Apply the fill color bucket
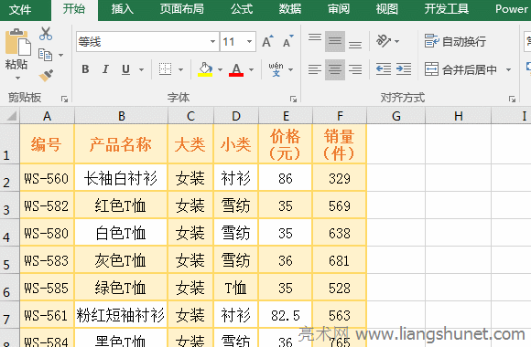This screenshot has height=347, width=531. [205, 69]
